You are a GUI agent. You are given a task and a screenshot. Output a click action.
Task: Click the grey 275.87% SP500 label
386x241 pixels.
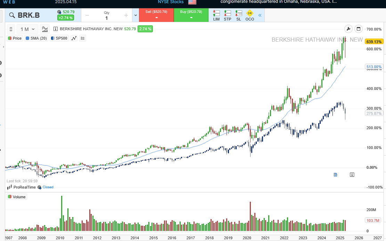click(x=374, y=114)
